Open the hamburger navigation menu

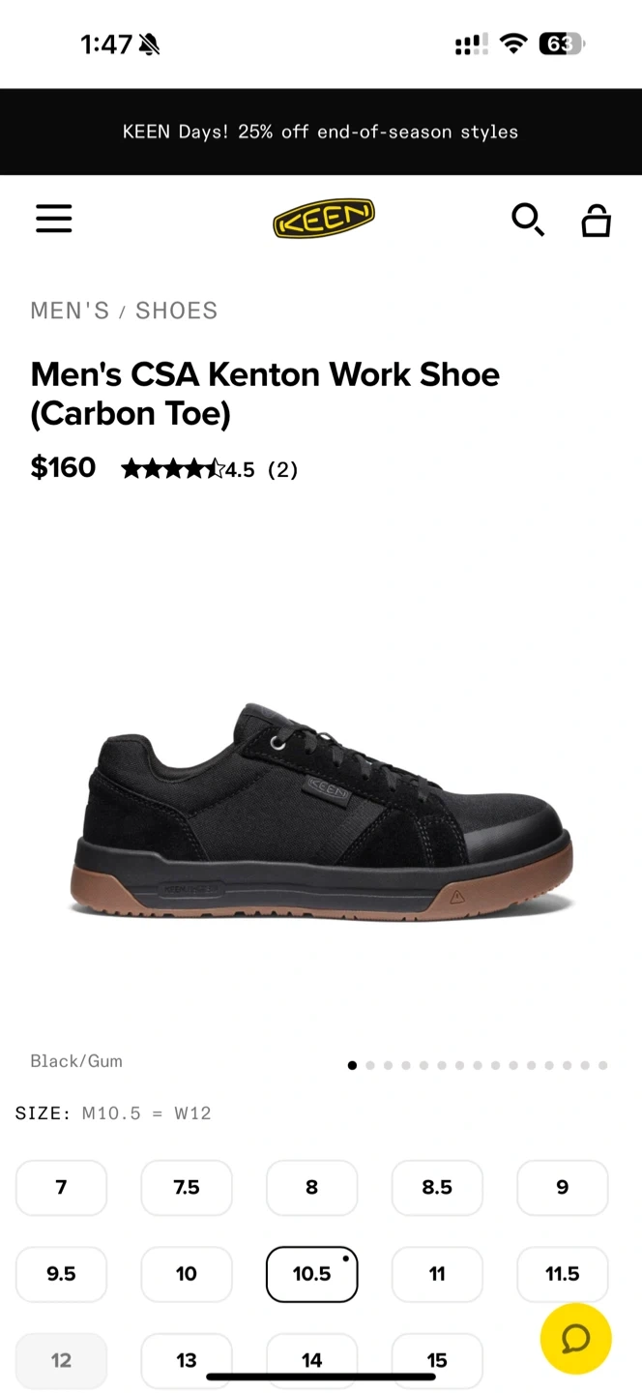coord(54,220)
